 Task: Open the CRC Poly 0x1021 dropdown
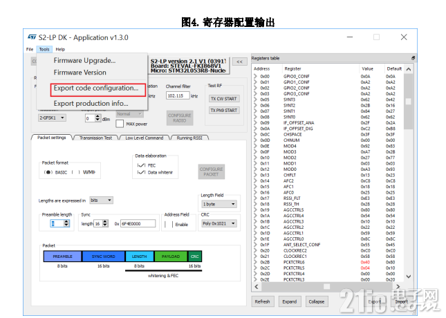point(219,223)
